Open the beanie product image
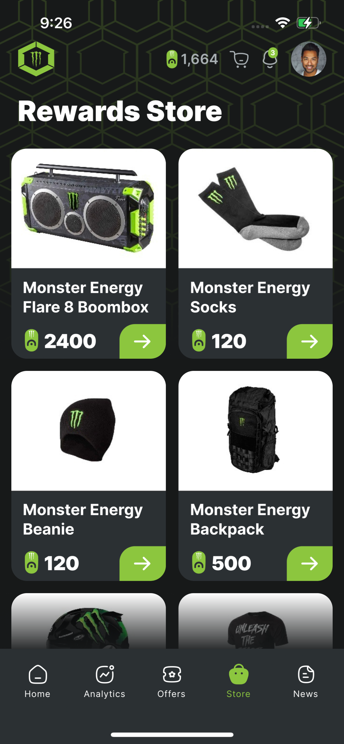 click(88, 431)
